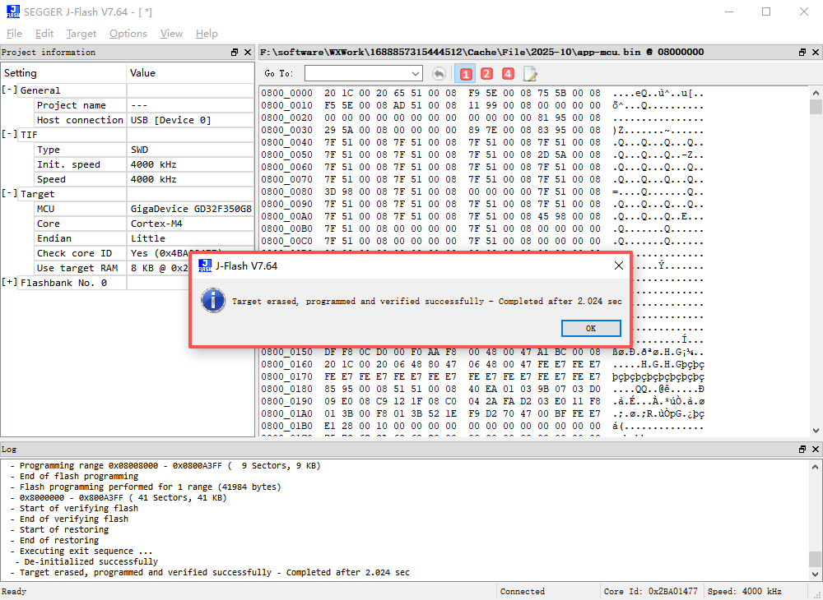Open the View menu
The width and height of the screenshot is (823, 600).
(172, 34)
